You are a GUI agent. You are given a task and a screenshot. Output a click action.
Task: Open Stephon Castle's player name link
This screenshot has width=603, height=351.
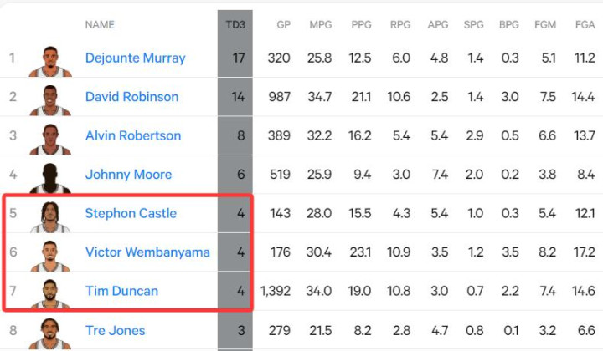[131, 213]
